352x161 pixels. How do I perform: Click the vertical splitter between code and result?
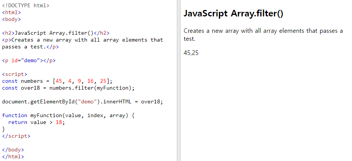(179, 80)
